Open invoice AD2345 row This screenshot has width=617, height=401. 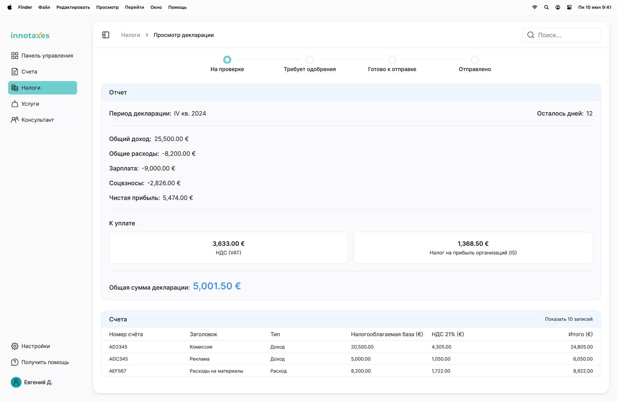coord(118,347)
